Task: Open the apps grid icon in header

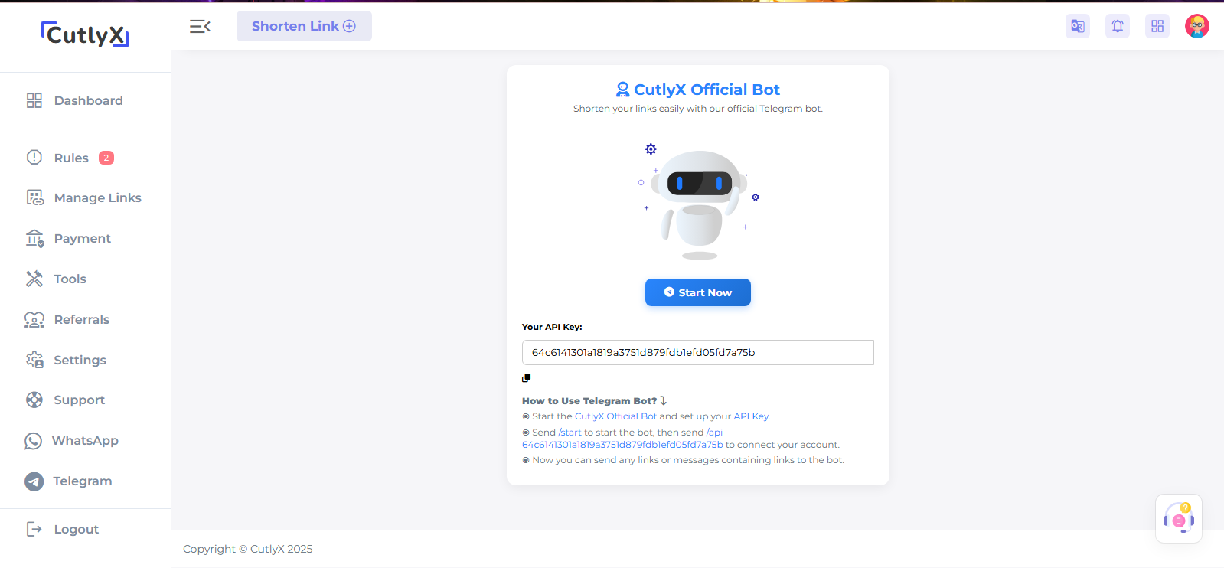Action: pyautogui.click(x=1157, y=26)
